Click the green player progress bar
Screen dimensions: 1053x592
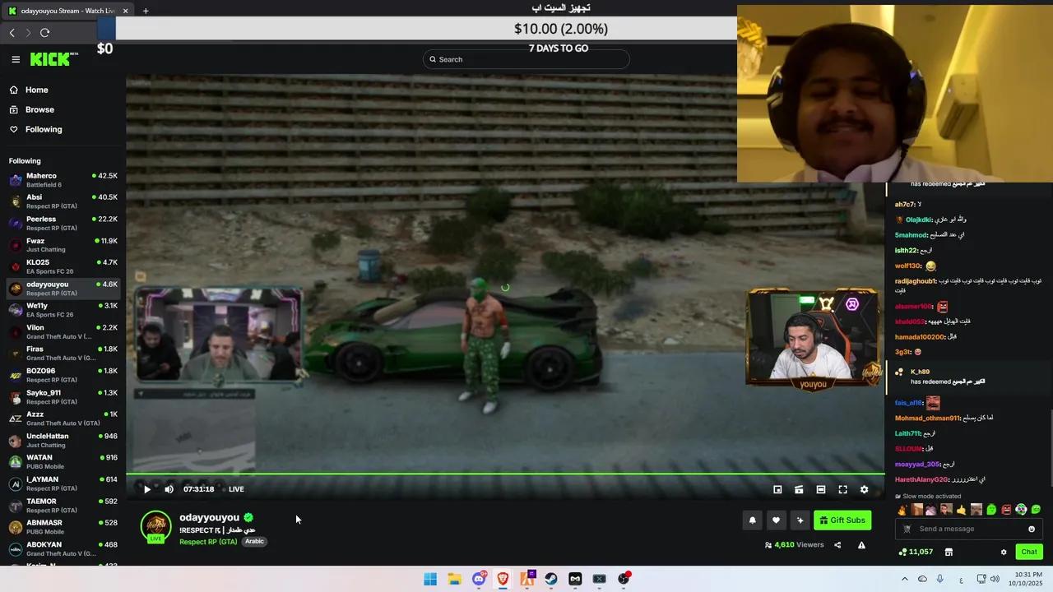[505, 474]
